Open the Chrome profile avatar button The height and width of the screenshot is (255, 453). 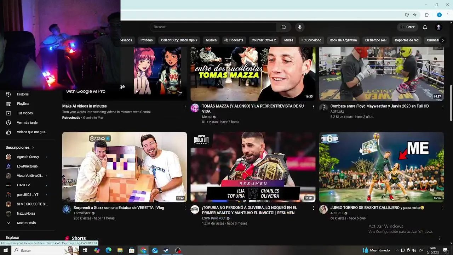(439, 15)
